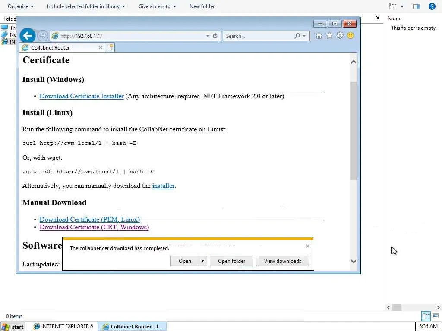Click the IE scroll up arrow
The height and width of the screenshot is (331, 442).
pyautogui.click(x=354, y=62)
